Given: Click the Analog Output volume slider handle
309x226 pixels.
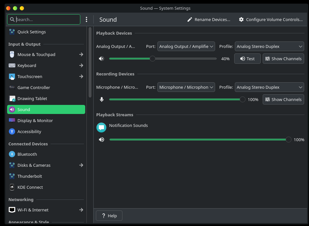Looking at the screenshot, I should [152, 59].
